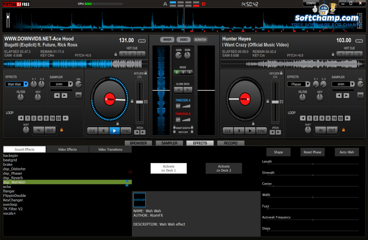Open Phaser effects dropdown on deck B
Viewport: 368px width, 240px height.
pyautogui.click(x=308, y=84)
